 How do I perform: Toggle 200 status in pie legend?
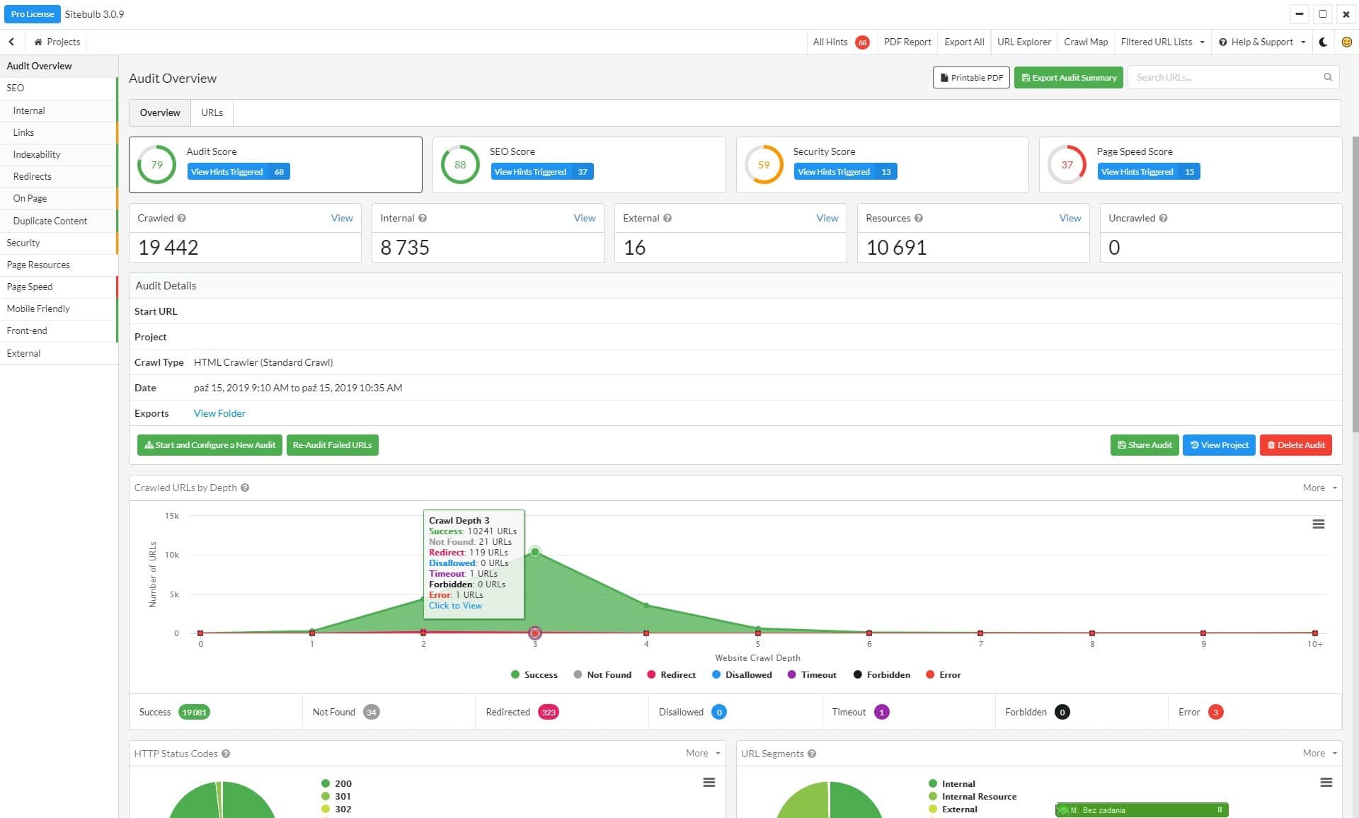point(337,783)
